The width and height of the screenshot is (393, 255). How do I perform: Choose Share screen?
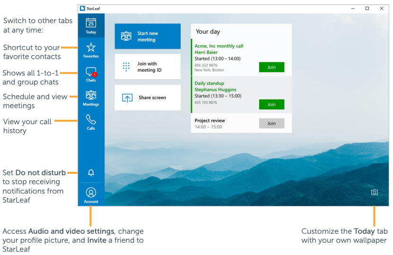148,98
